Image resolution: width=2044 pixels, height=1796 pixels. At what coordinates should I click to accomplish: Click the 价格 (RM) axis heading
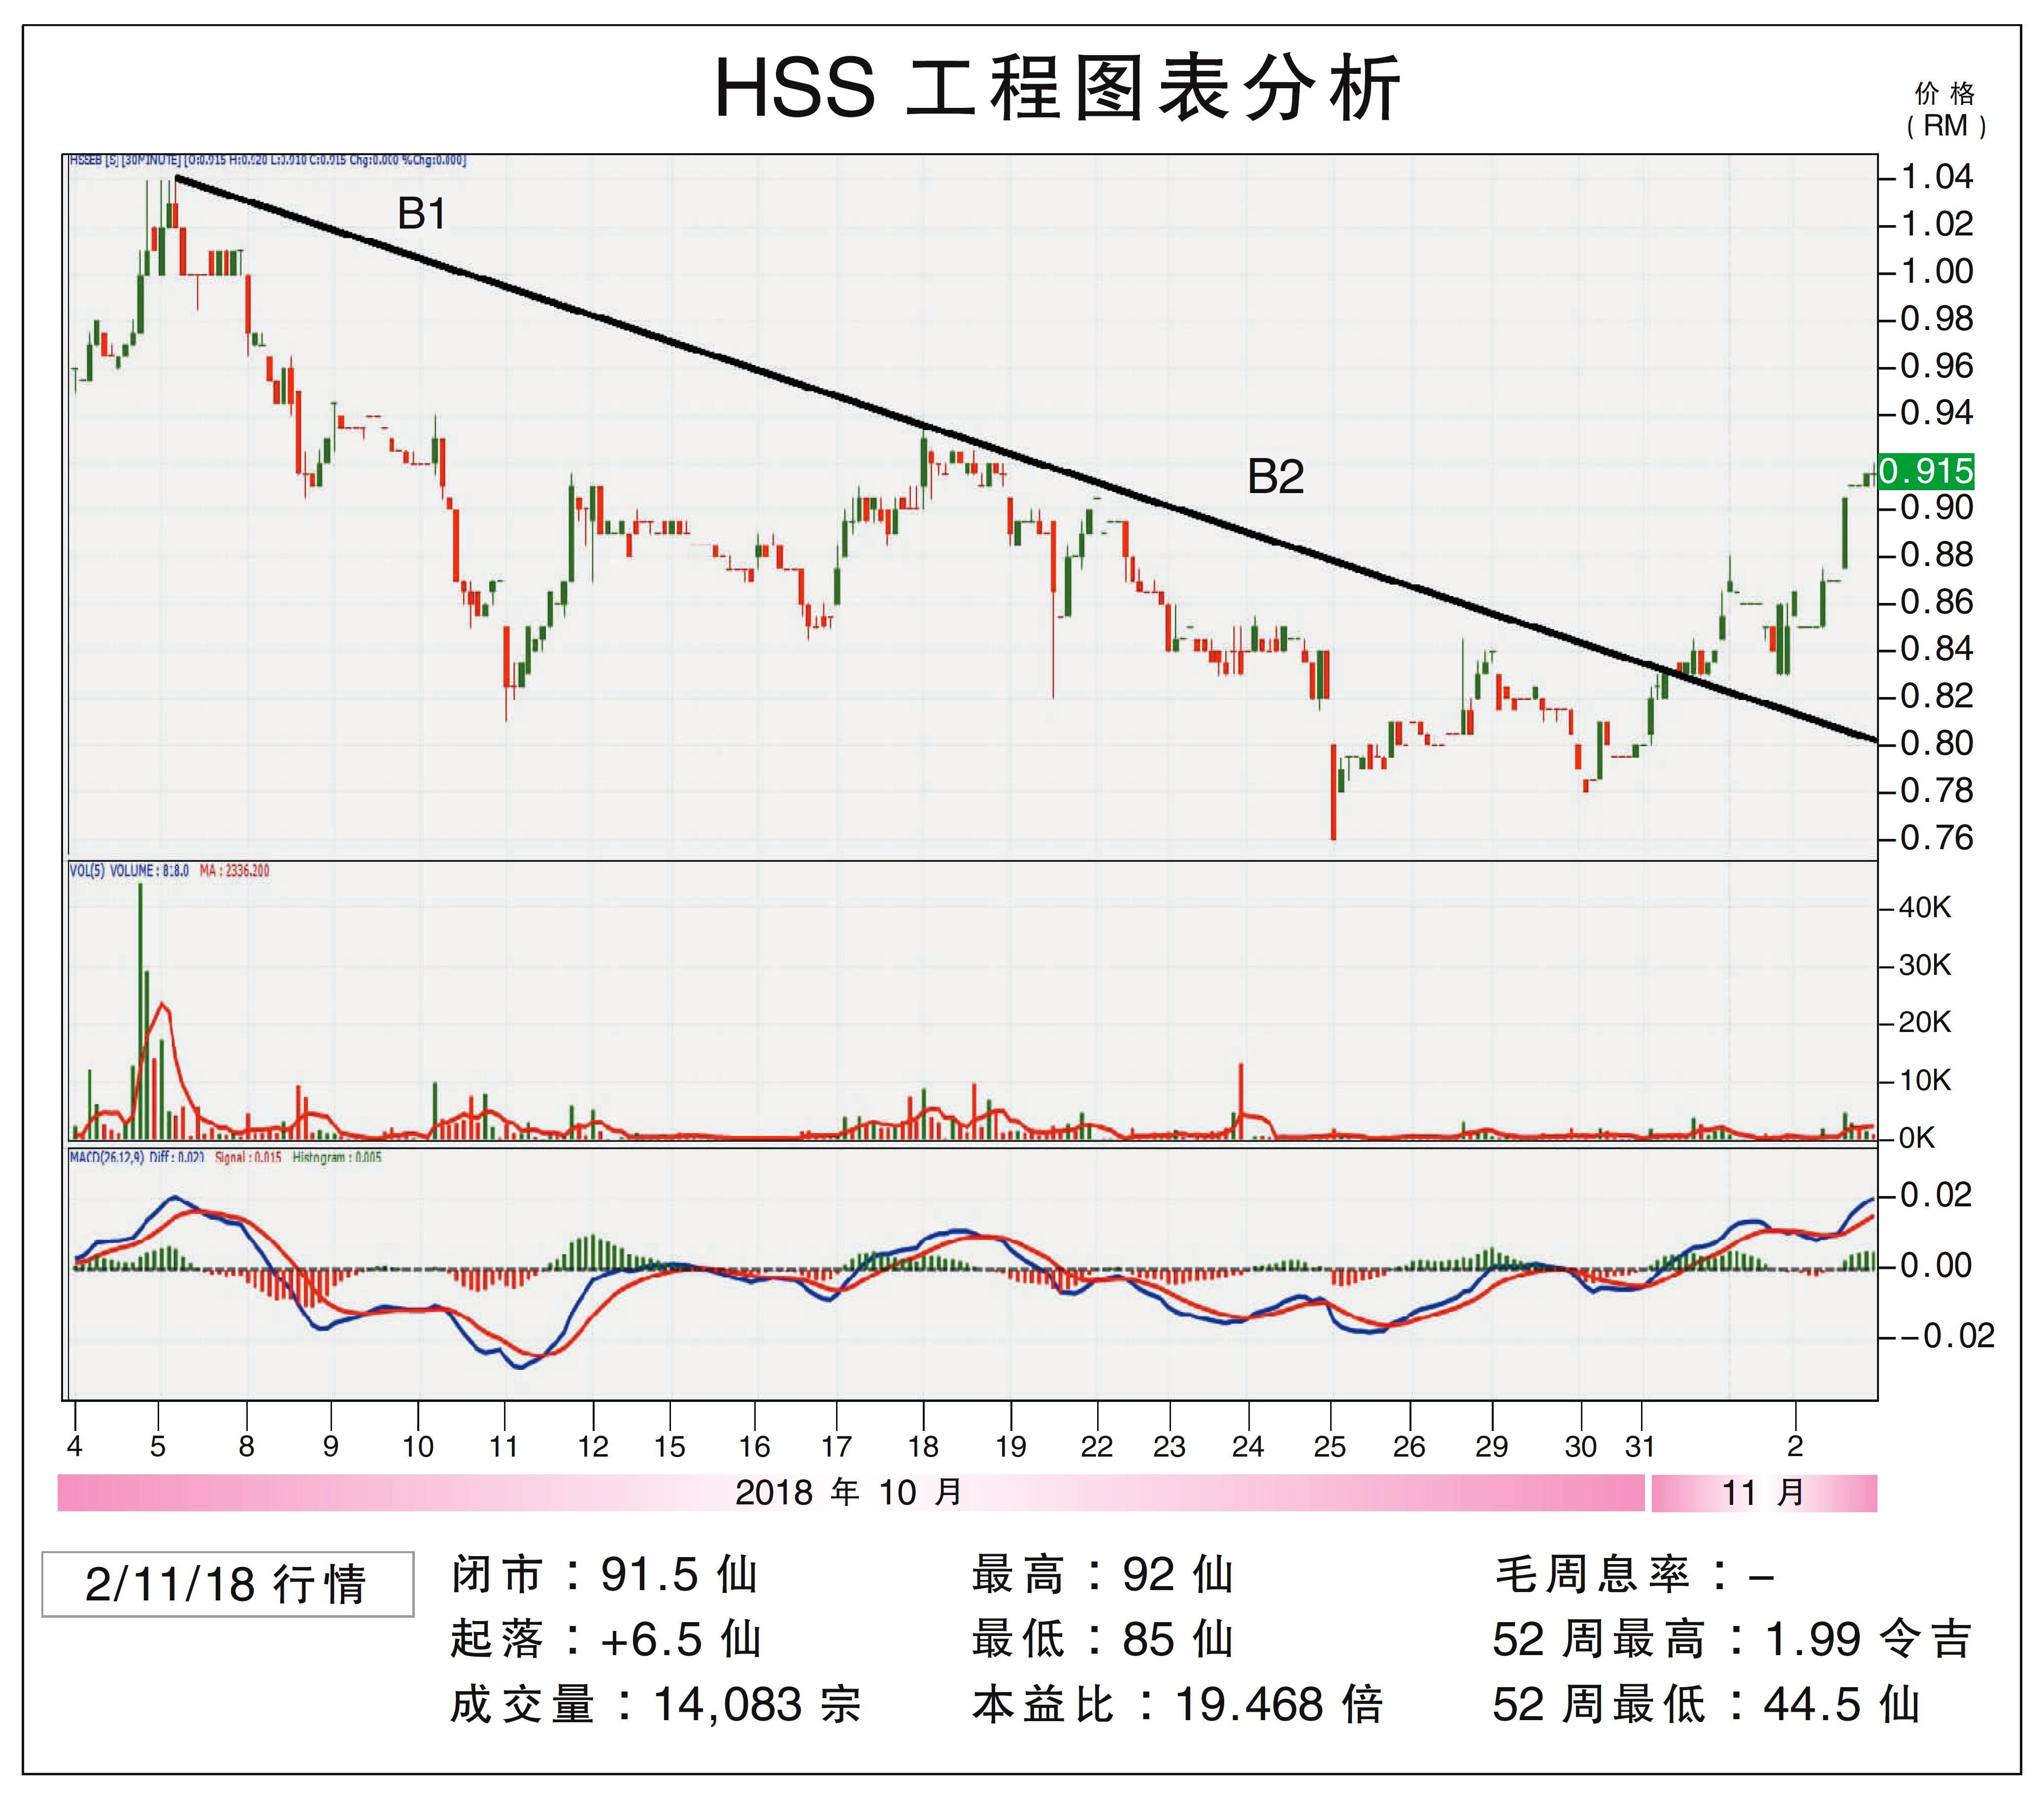click(1945, 110)
